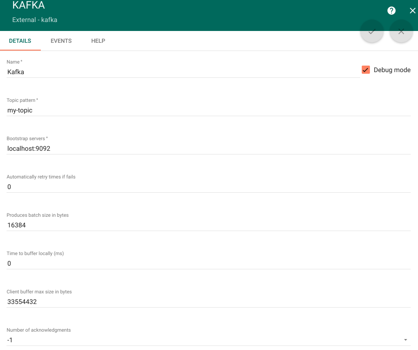The height and width of the screenshot is (350, 418).
Task: Click the Client buffer max size field
Action: pyautogui.click(x=208, y=302)
